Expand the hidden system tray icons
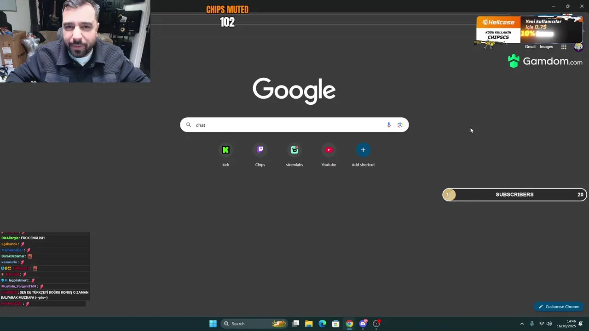 click(522, 324)
